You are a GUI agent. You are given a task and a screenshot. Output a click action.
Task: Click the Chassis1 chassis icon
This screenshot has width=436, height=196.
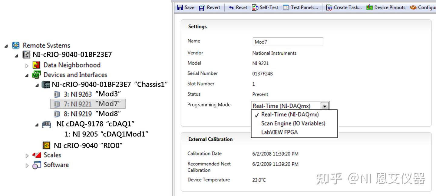pos(46,84)
